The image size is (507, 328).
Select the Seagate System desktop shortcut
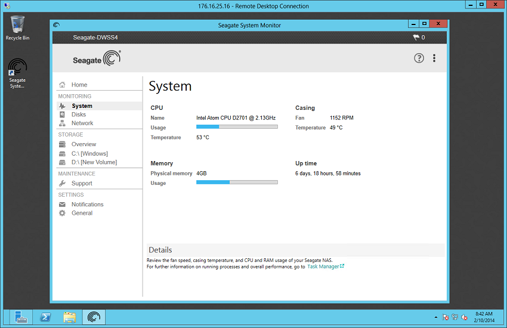(17, 73)
